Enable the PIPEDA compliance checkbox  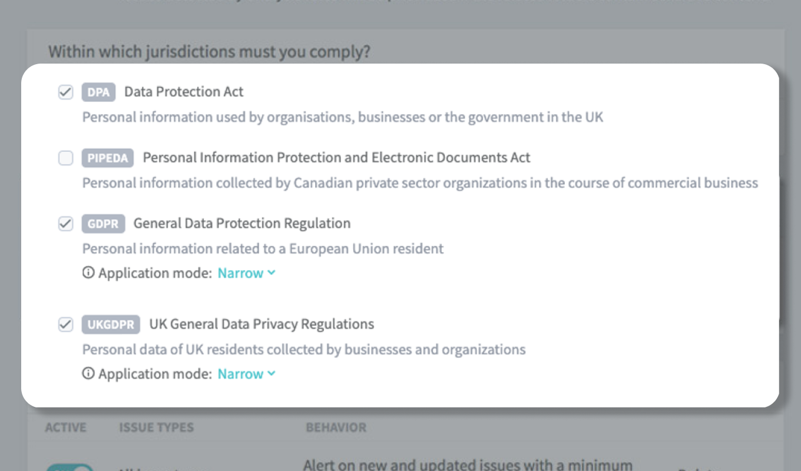click(65, 158)
